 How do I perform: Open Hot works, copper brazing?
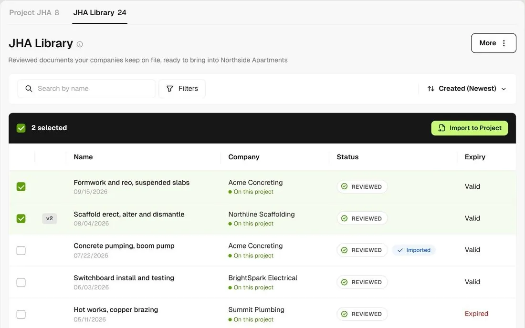tap(116, 309)
